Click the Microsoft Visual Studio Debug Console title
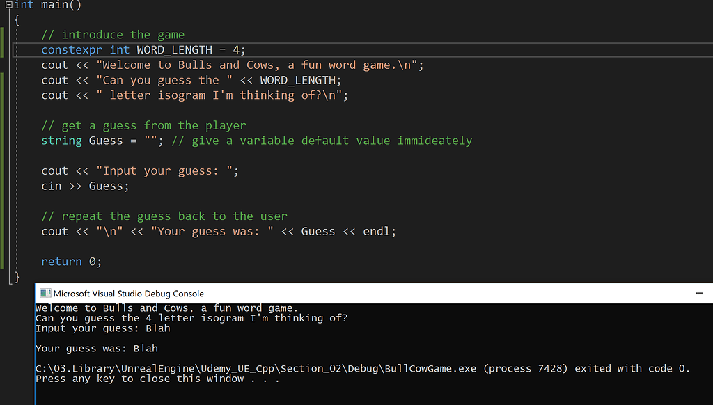The height and width of the screenshot is (405, 713). tap(129, 294)
